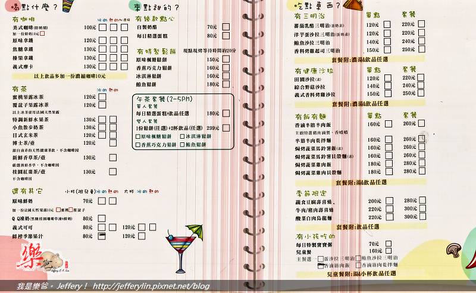
Task: Check small 香蕉巧克力鬆餅 option inside 午茶套餐 frame
Action: coord(138,145)
